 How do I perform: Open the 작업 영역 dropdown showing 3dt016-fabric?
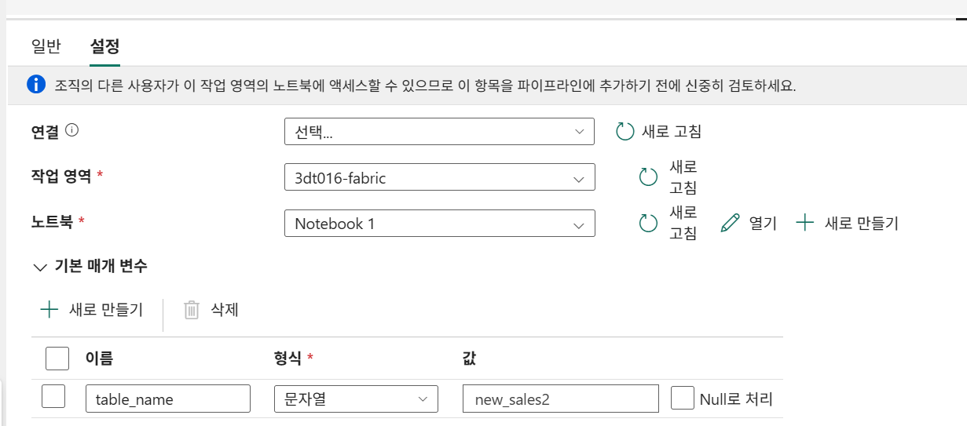click(439, 177)
